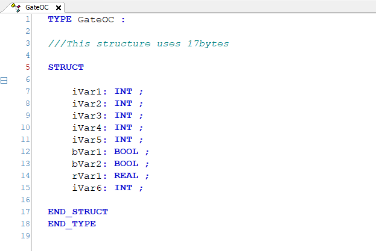Click the bVar2 variable name

tap(86, 164)
